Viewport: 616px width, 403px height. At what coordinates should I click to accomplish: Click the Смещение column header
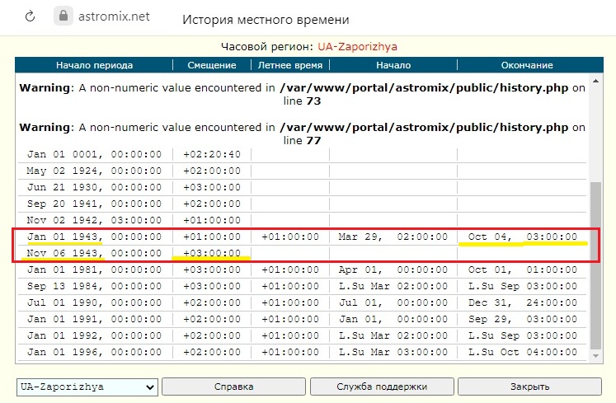[x=211, y=66]
